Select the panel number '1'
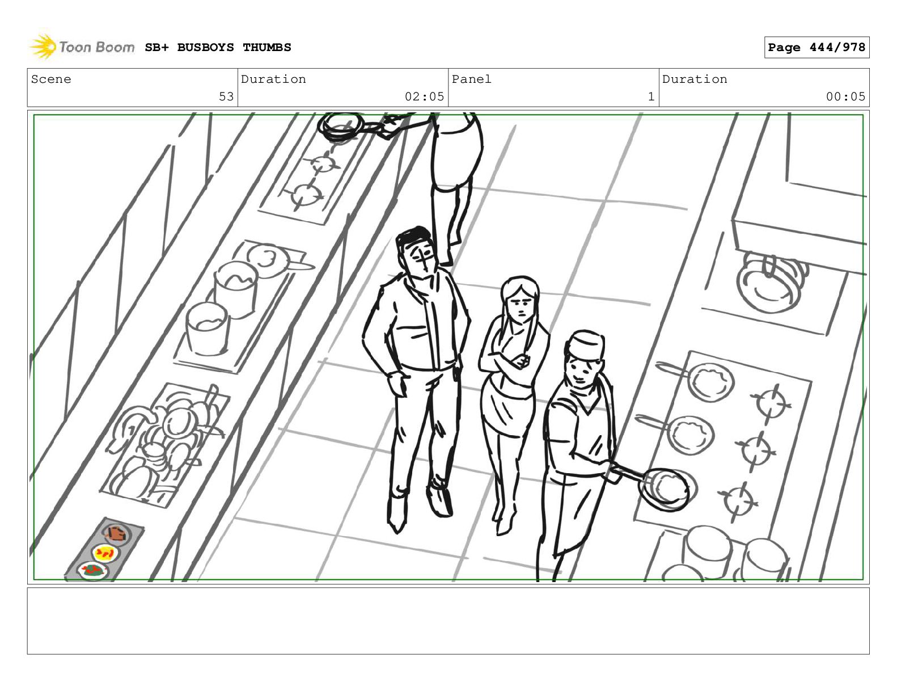The width and height of the screenshot is (897, 695). (651, 96)
